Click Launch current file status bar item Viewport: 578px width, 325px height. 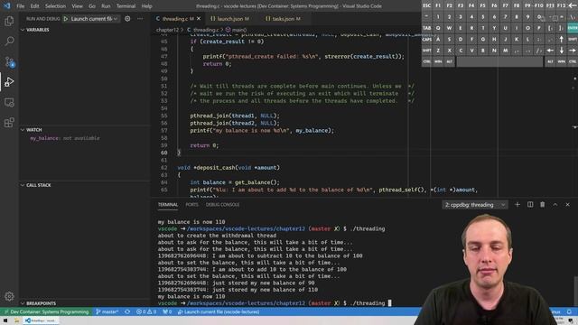[x=219, y=311]
